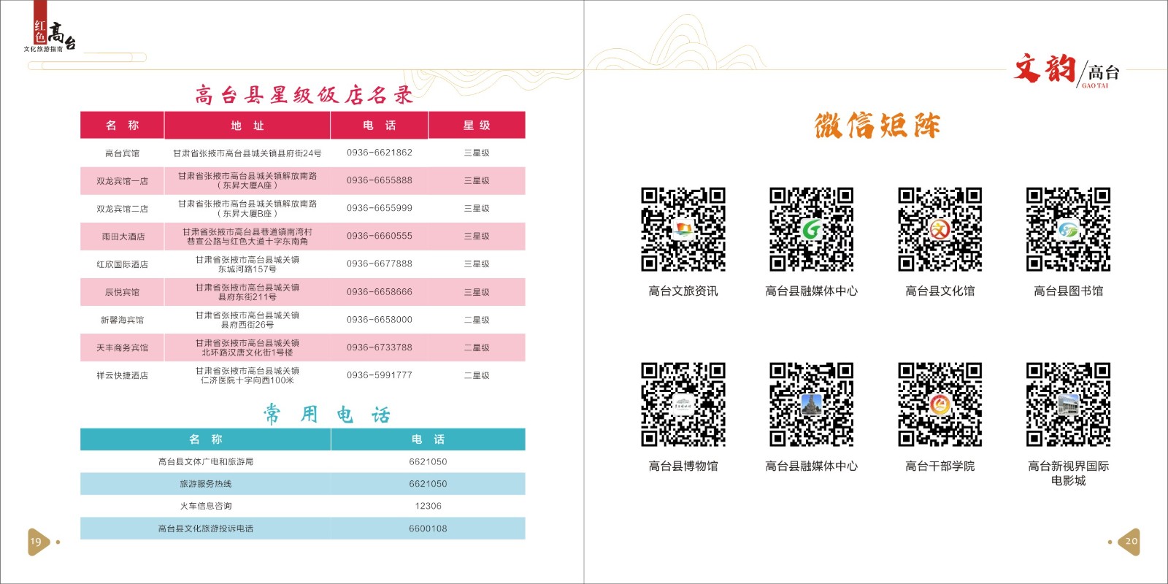Click phone number 0936-6658000
Image resolution: width=1168 pixels, height=584 pixels.
click(x=380, y=319)
